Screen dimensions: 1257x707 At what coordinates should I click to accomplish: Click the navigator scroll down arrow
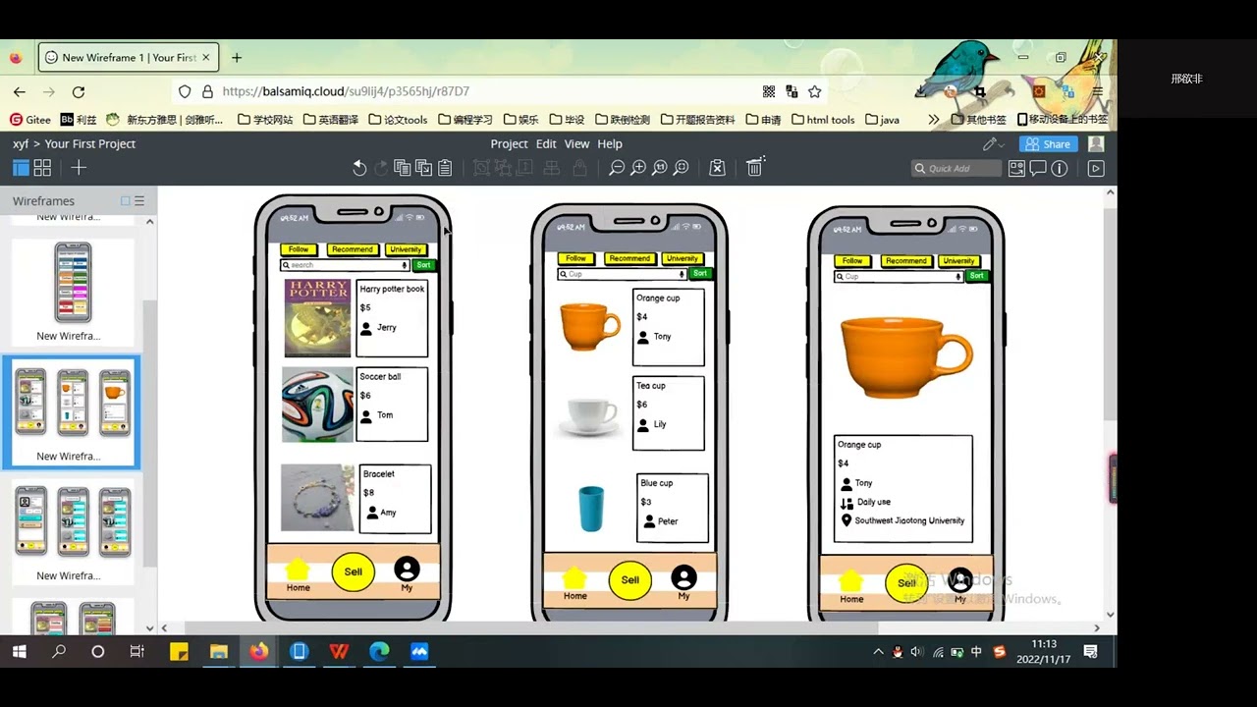[150, 627]
